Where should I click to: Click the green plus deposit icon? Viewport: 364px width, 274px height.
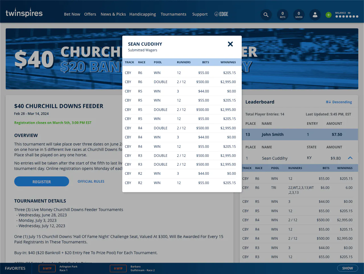[328, 15]
